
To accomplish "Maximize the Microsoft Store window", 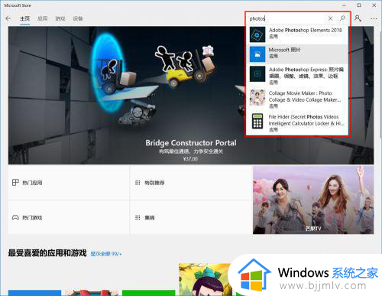I will [x=359, y=5].
